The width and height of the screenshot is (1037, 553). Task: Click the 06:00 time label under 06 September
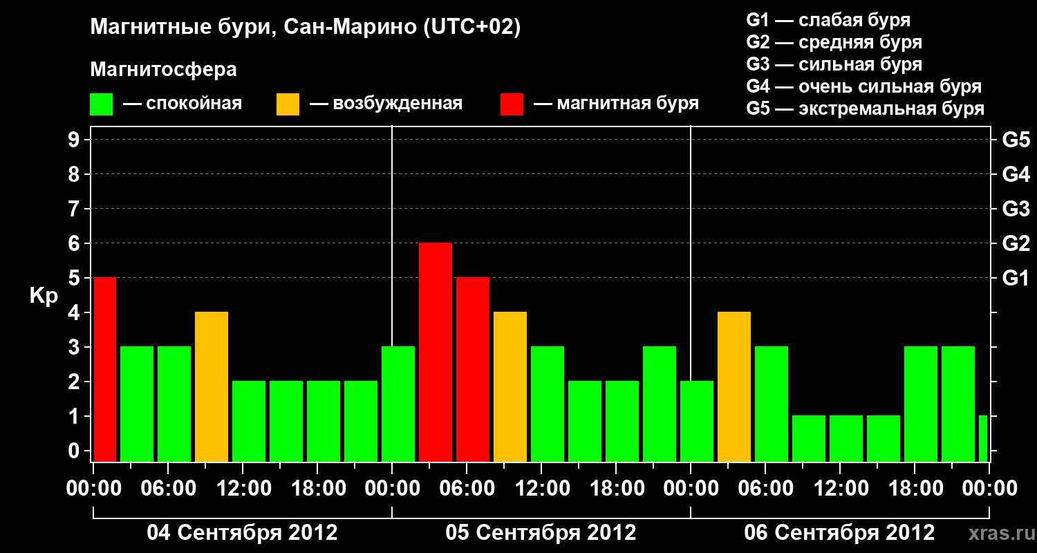(765, 489)
